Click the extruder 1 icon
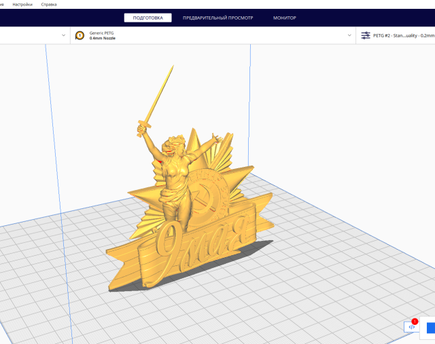The width and height of the screenshot is (435, 344). point(80,35)
